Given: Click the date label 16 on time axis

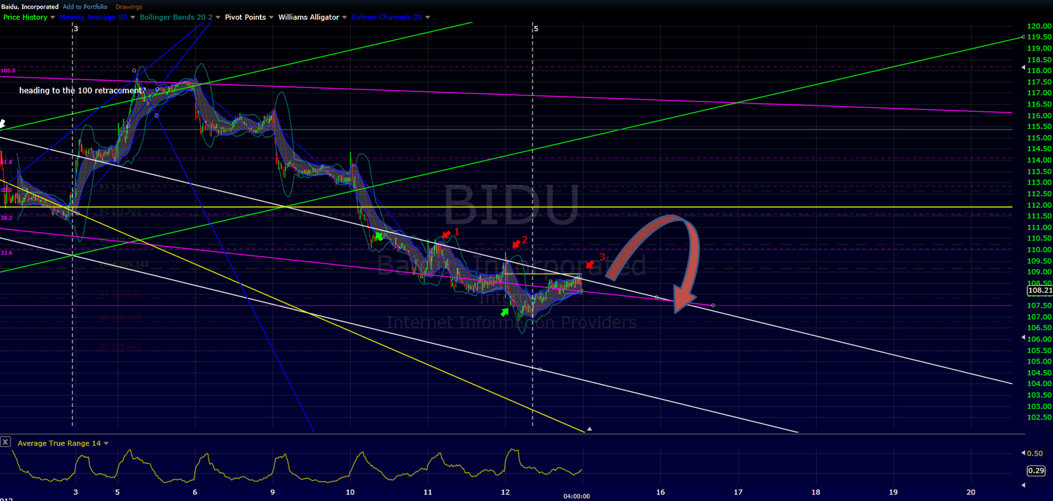Looking at the screenshot, I should click(661, 492).
